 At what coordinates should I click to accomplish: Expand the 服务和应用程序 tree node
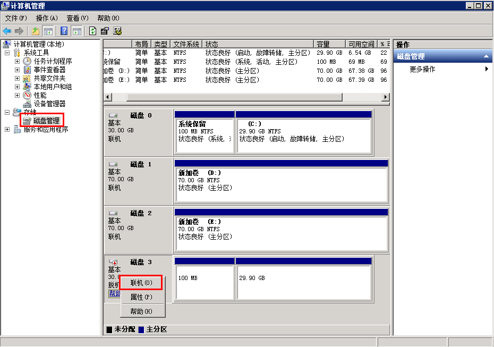[x=7, y=129]
